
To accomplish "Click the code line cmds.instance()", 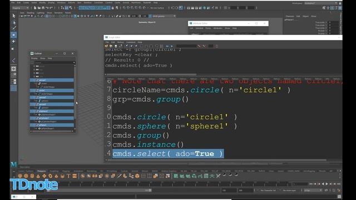I will [148, 144].
